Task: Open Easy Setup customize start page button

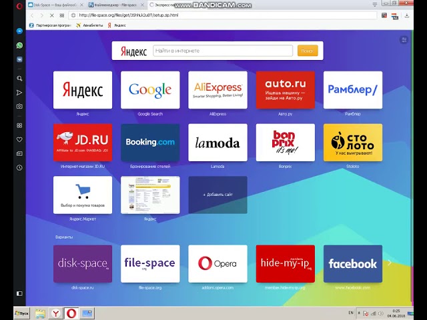Action: 404,40
